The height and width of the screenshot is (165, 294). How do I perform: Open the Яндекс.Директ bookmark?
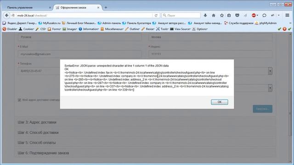pyautogui.click(x=20, y=23)
